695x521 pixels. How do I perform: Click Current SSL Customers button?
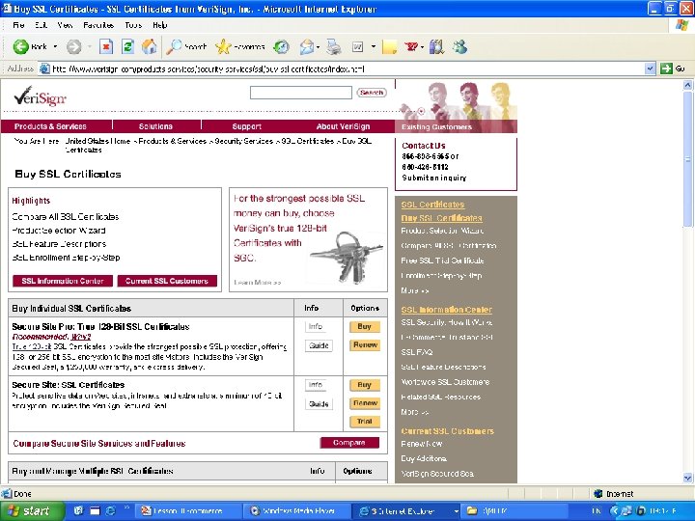tap(167, 281)
